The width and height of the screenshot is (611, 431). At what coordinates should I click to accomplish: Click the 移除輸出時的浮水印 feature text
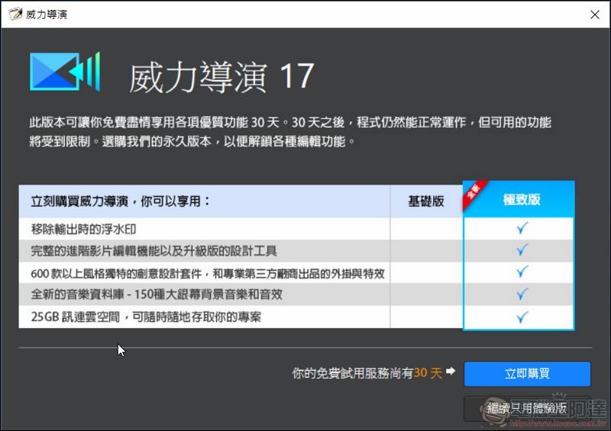(84, 229)
